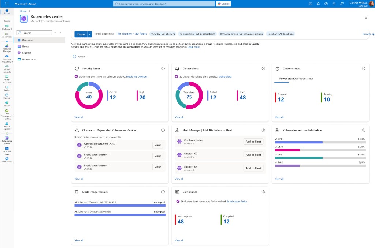Open Virtual networks in left sidebar
Screen dimensions: 375x248
(x=7, y=69)
